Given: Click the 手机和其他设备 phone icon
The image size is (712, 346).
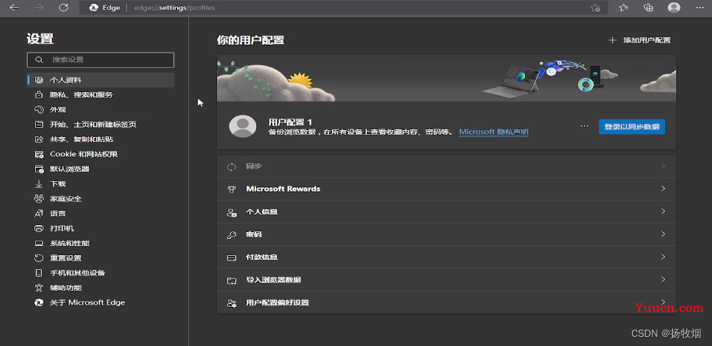Looking at the screenshot, I should coord(39,273).
